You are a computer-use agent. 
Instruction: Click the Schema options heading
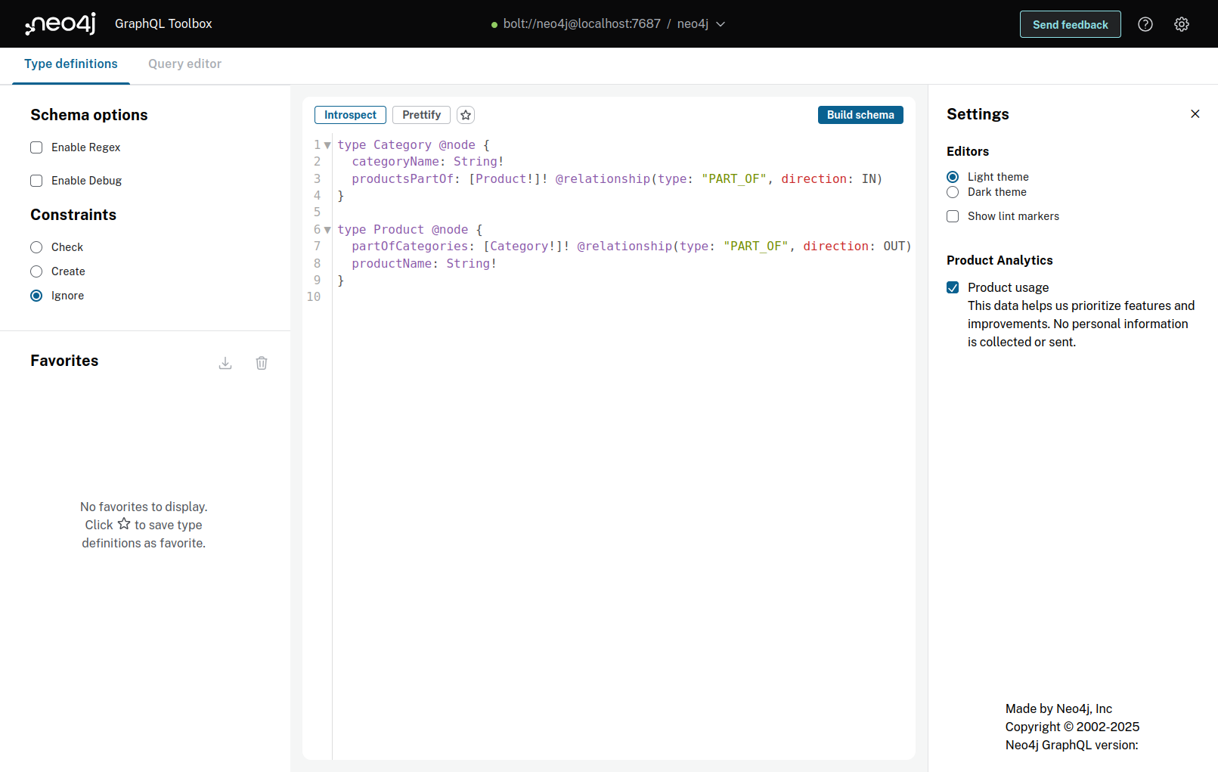tap(89, 115)
